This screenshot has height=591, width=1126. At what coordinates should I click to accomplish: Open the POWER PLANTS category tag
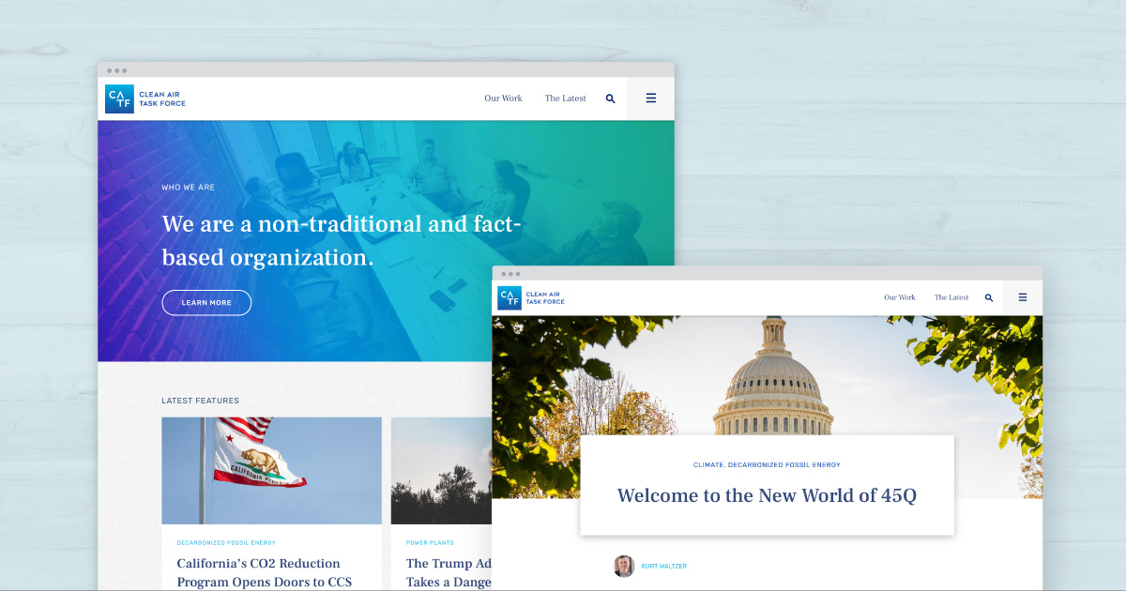[x=428, y=542]
